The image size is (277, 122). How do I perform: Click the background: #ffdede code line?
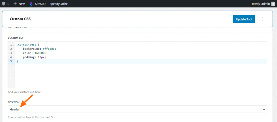click(x=39, y=49)
